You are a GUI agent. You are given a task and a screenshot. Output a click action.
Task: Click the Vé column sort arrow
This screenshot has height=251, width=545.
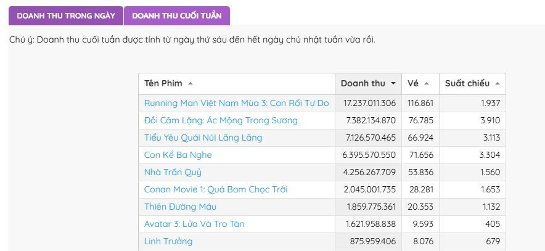coord(427,84)
